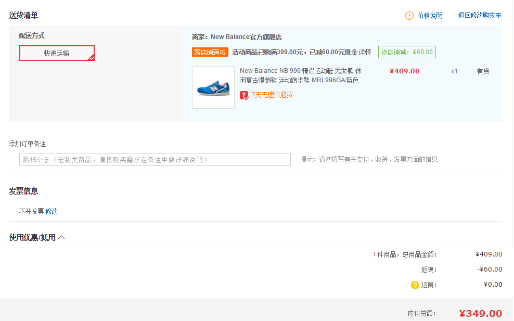Focus the order remark input field
Image resolution: width=514 pixels, height=321 pixels.
[x=155, y=159]
